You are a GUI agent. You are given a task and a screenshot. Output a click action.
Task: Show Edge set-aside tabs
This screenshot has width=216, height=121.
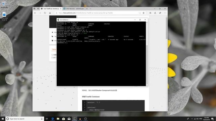[34, 9]
